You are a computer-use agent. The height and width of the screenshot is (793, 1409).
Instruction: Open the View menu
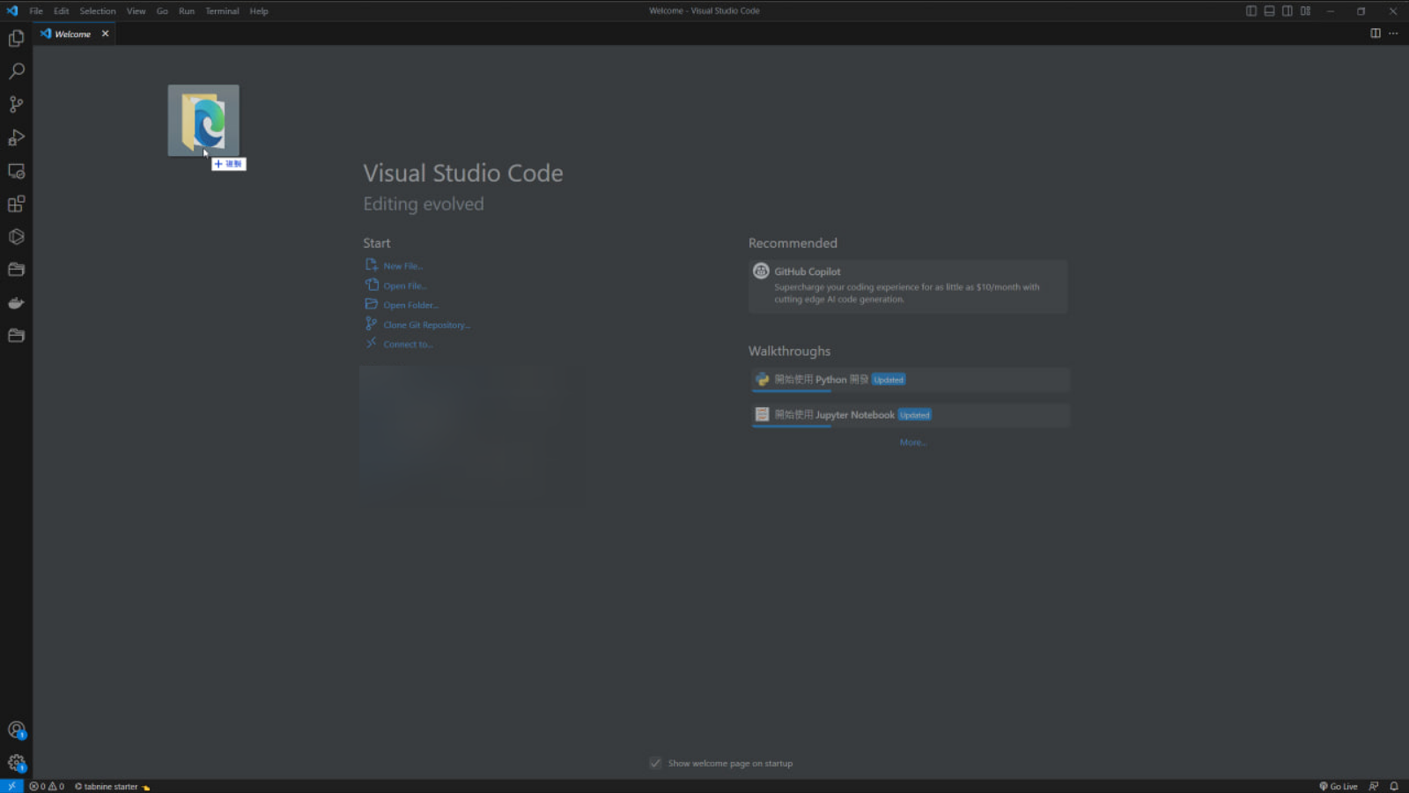click(x=136, y=11)
